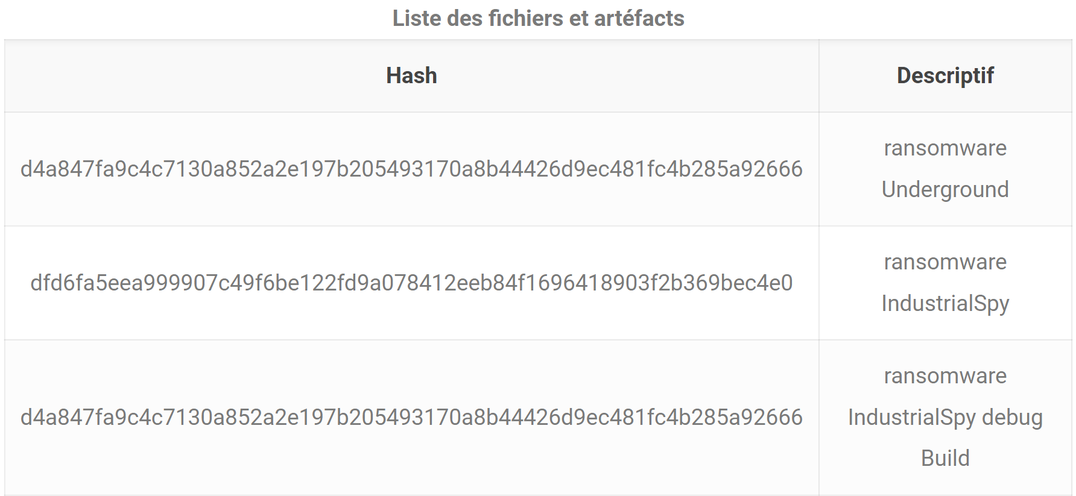Click the hash in the debug Build row
The height and width of the screenshot is (496, 1076).
click(x=411, y=418)
